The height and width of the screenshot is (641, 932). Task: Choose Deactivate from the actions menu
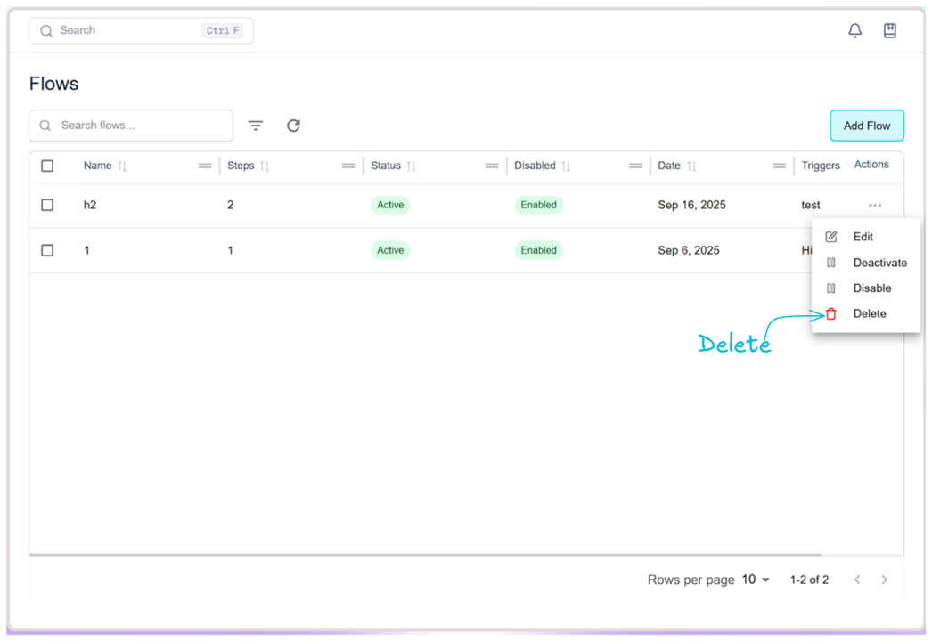(x=879, y=263)
